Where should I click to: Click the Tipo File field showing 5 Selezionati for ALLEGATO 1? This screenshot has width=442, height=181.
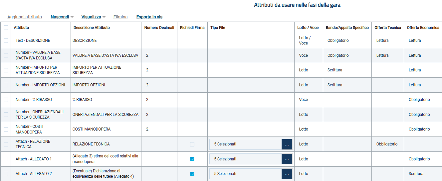[x=246, y=159]
